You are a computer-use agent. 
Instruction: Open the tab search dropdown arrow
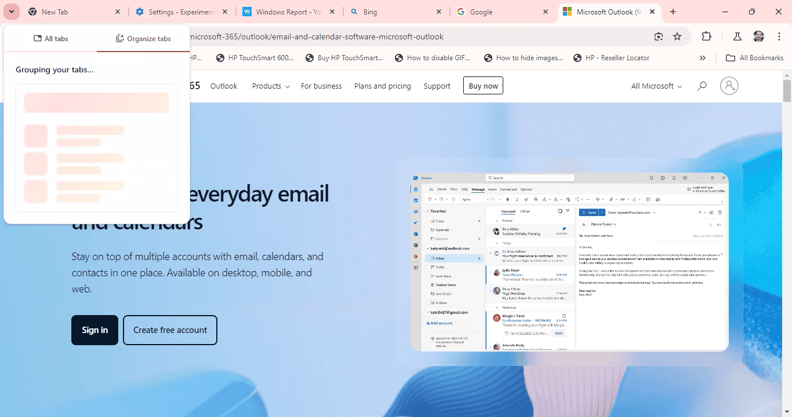[12, 12]
